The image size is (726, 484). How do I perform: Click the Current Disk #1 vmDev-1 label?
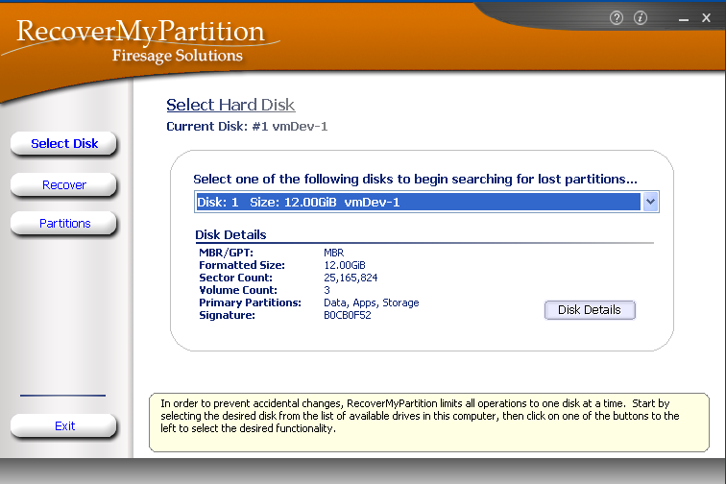pos(247,126)
